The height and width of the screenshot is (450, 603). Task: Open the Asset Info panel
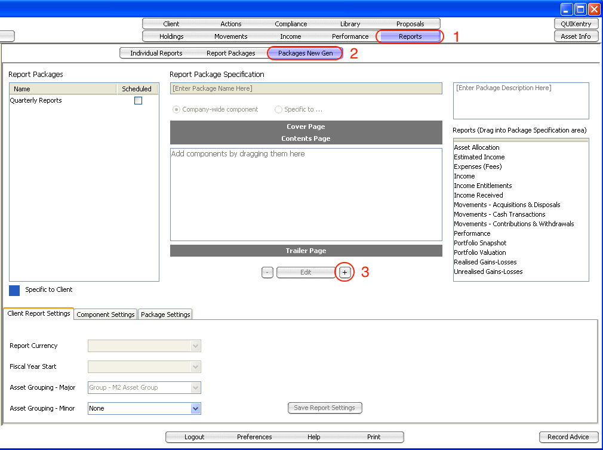(576, 36)
